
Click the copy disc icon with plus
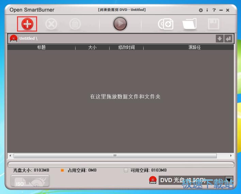(165, 24)
